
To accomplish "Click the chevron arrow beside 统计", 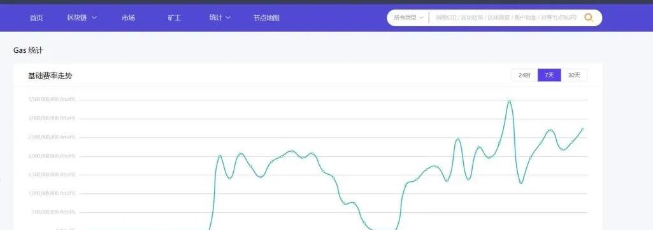I will coord(228,18).
